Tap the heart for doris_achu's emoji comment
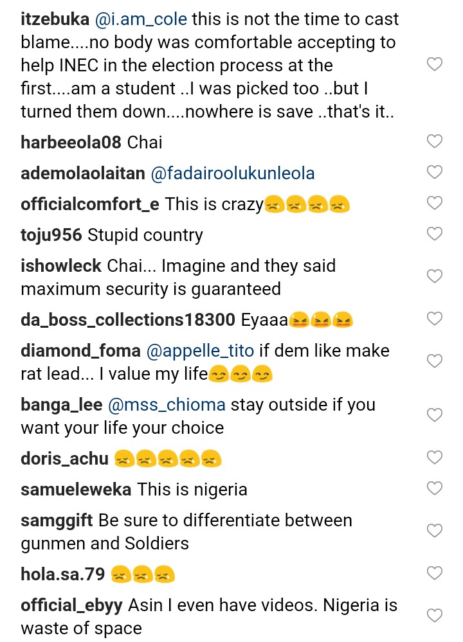The height and width of the screenshot is (642, 463). [435, 458]
